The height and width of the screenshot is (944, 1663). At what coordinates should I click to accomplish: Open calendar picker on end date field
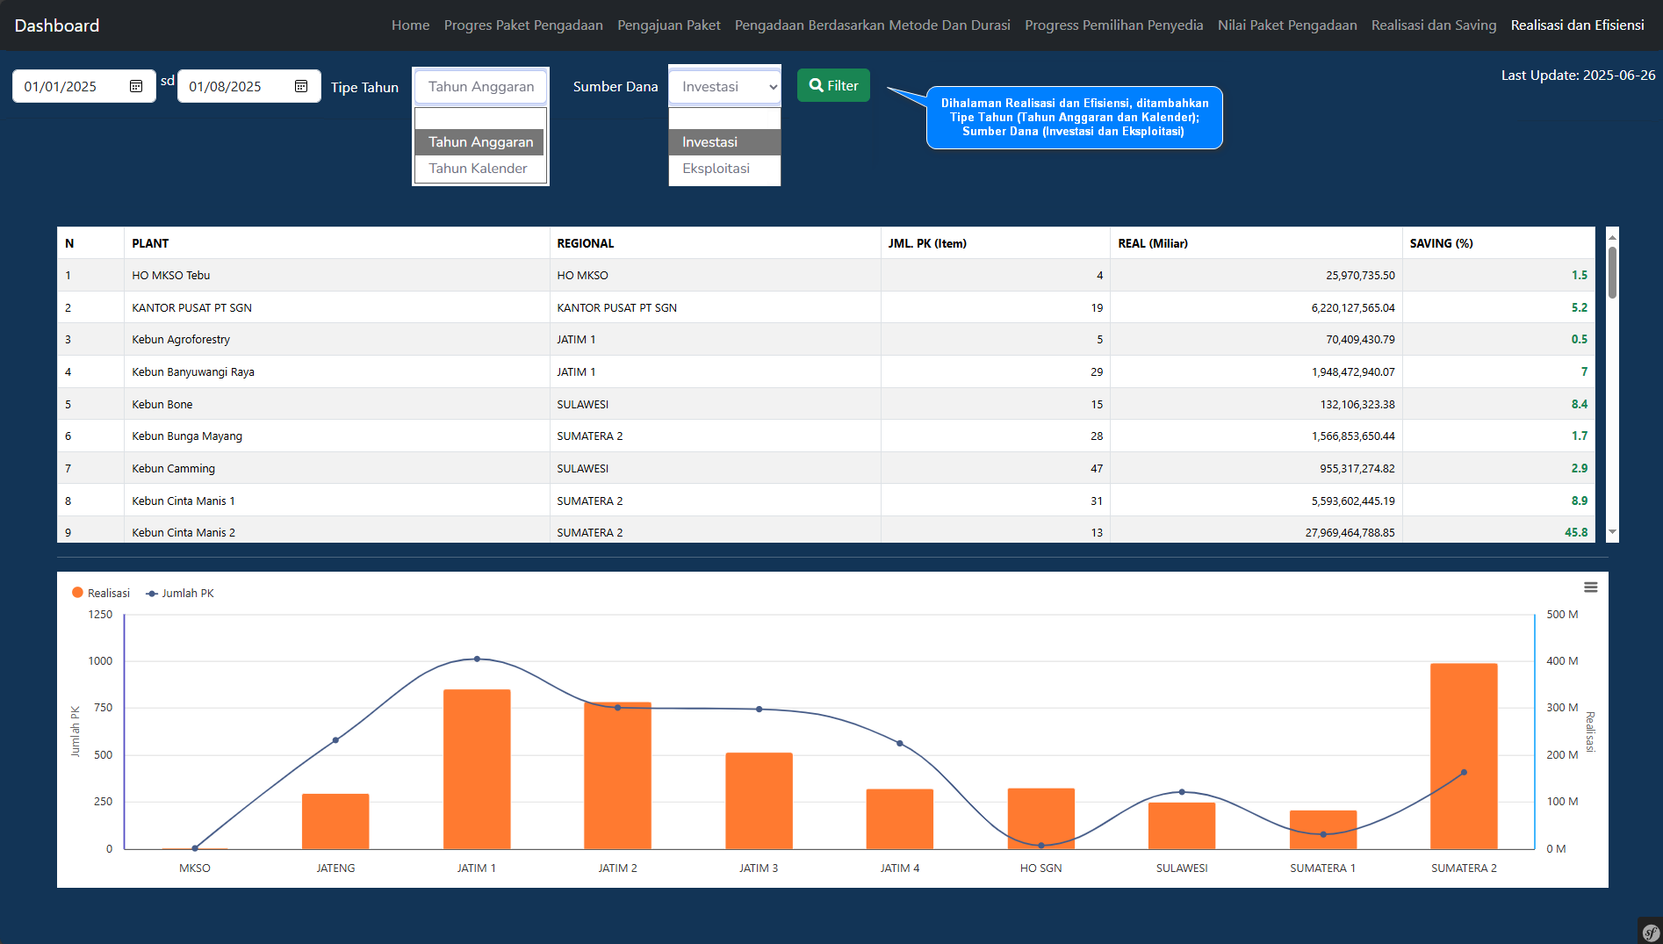coord(301,86)
